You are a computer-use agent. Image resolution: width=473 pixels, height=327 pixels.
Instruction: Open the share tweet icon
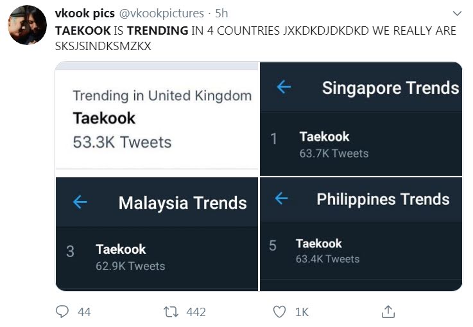coord(388,312)
